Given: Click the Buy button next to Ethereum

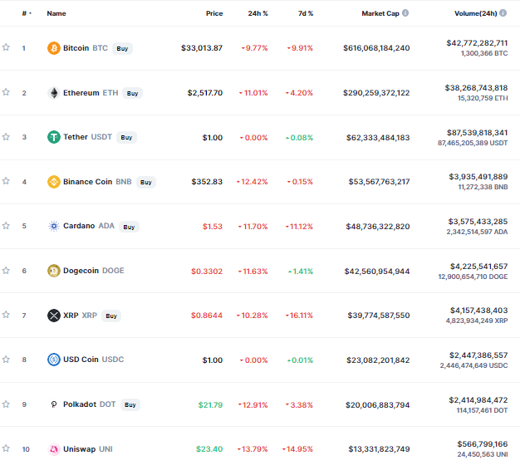Looking at the screenshot, I should (x=132, y=93).
